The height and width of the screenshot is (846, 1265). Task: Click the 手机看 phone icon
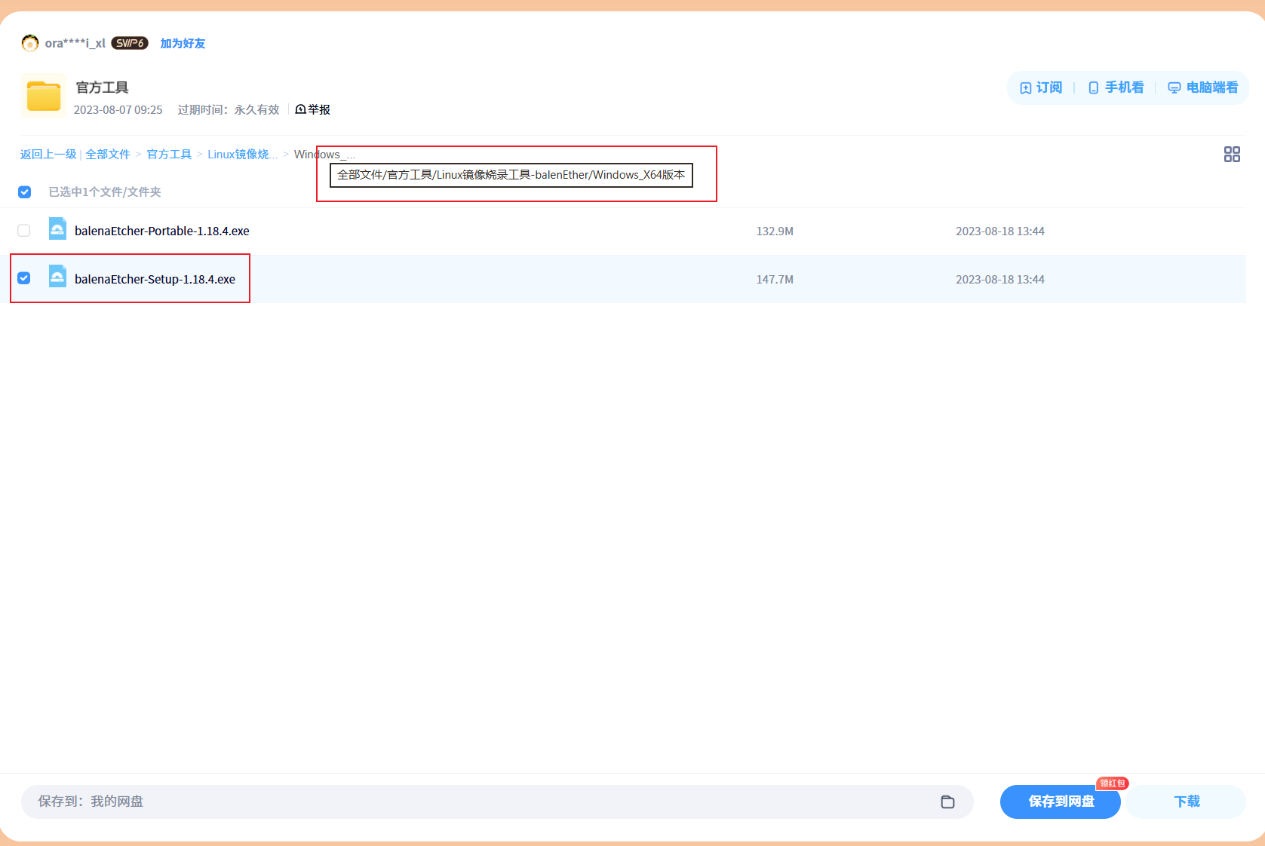click(x=1094, y=88)
